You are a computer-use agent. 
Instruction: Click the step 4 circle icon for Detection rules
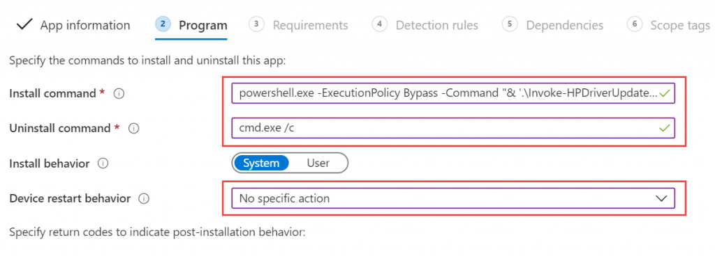point(379,24)
